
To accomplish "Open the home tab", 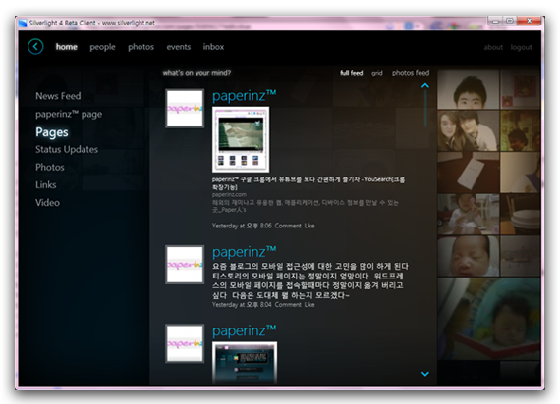I will (x=67, y=47).
